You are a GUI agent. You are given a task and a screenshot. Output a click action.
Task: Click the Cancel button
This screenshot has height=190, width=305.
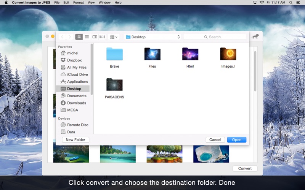point(215,139)
